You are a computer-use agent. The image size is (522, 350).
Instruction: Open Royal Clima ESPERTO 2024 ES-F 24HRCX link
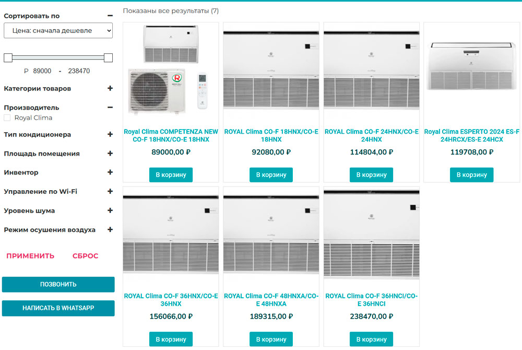coord(472,135)
